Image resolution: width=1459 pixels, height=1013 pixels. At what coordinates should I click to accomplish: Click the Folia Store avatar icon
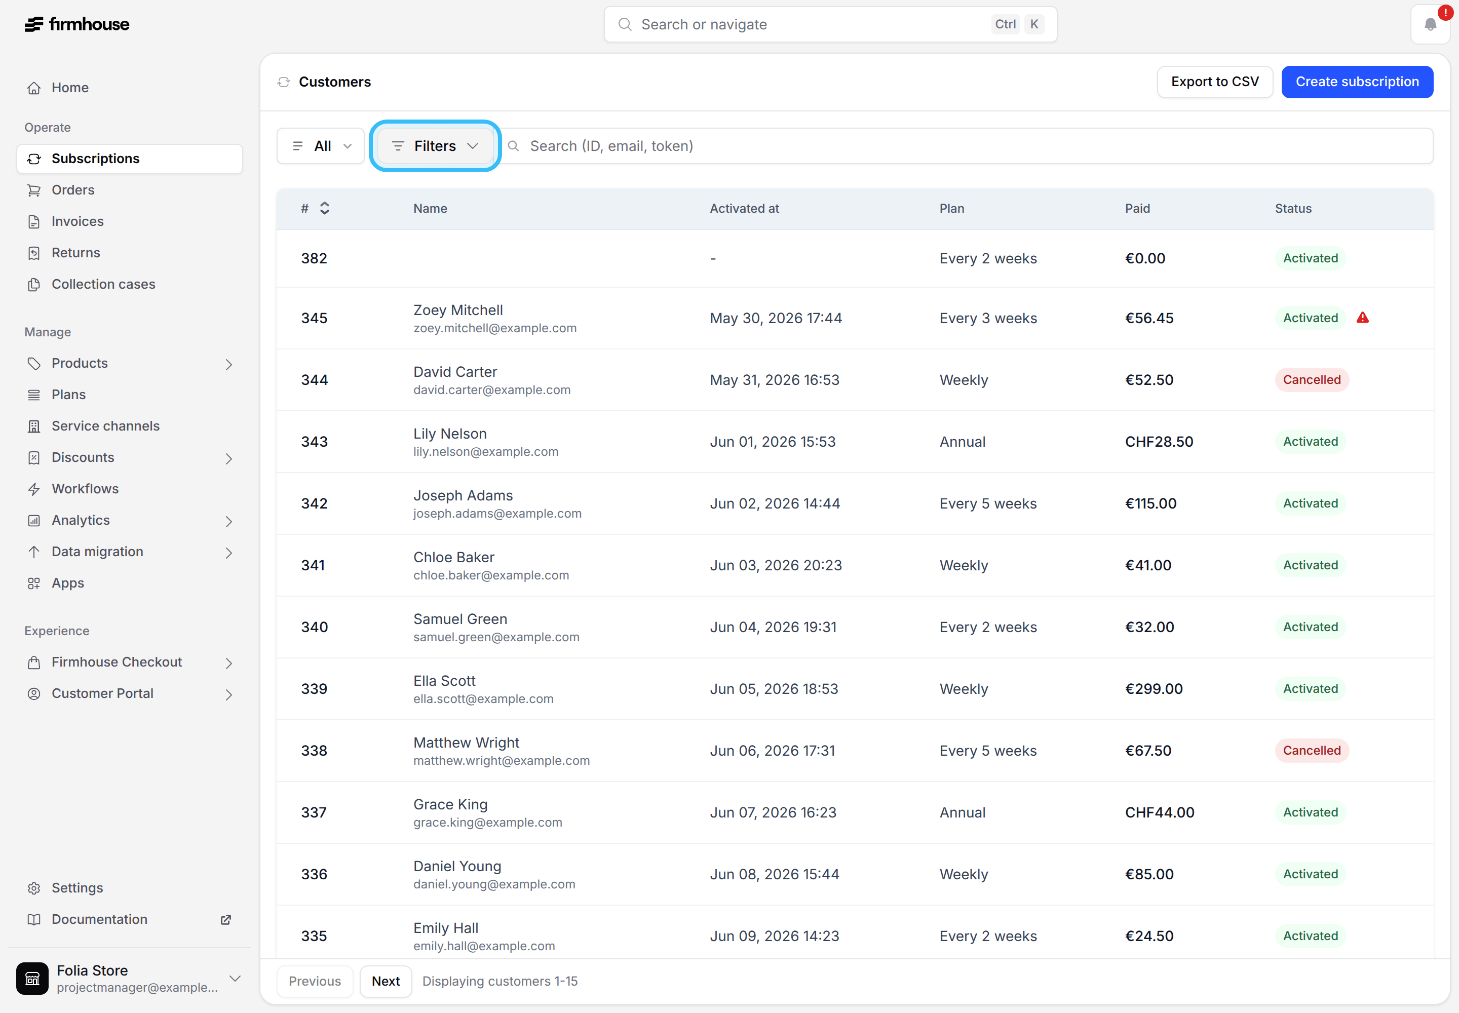[x=32, y=979]
